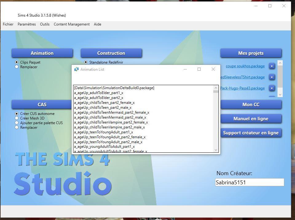Click the Construction button
The height and width of the screenshot is (220, 295).
point(111,53)
